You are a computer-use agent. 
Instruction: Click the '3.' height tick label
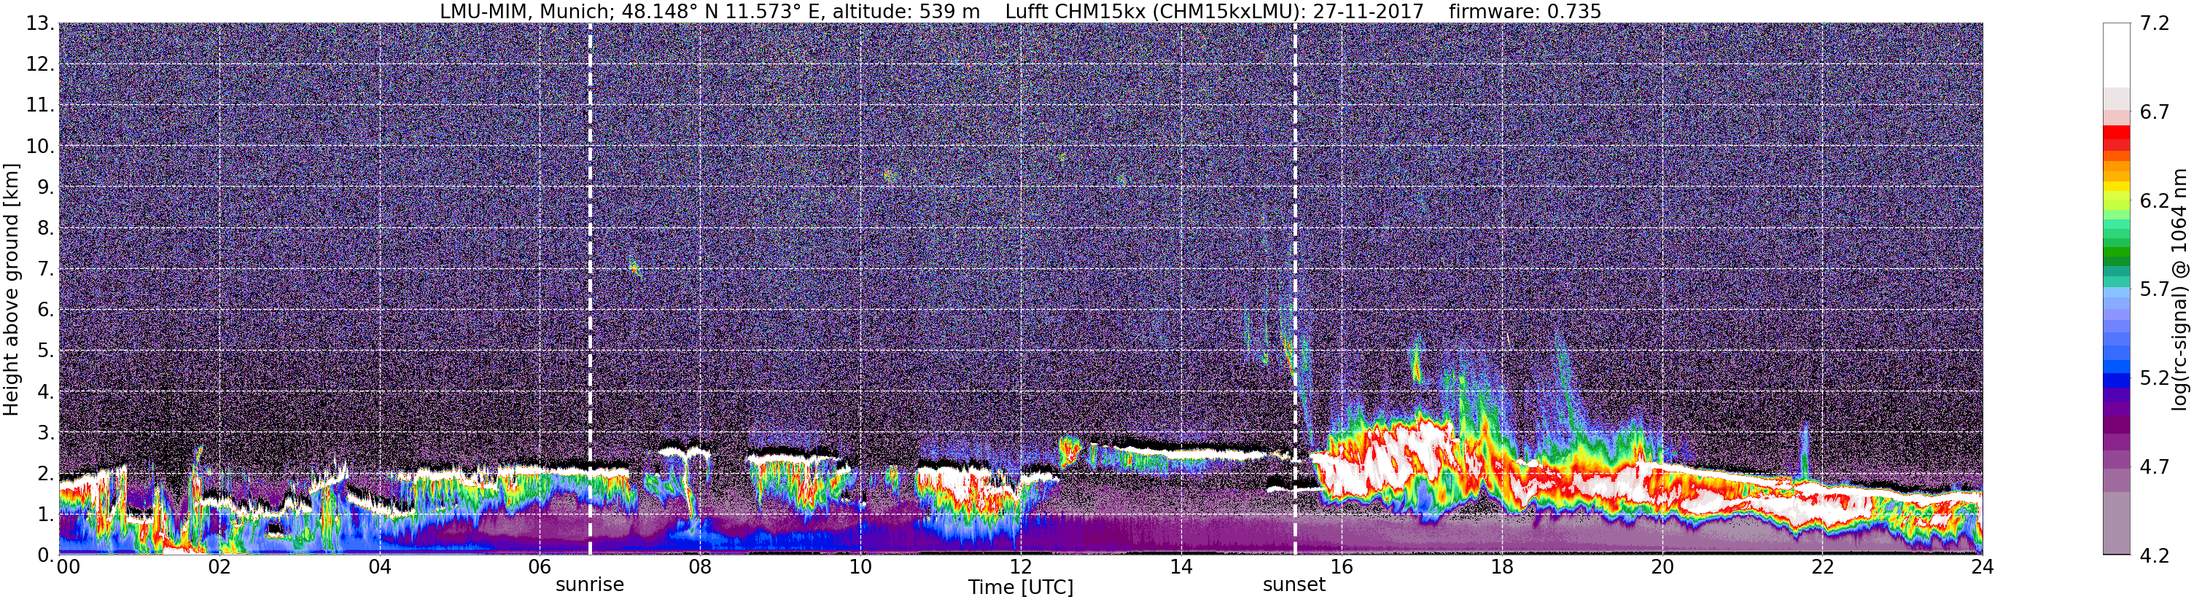[x=46, y=433]
